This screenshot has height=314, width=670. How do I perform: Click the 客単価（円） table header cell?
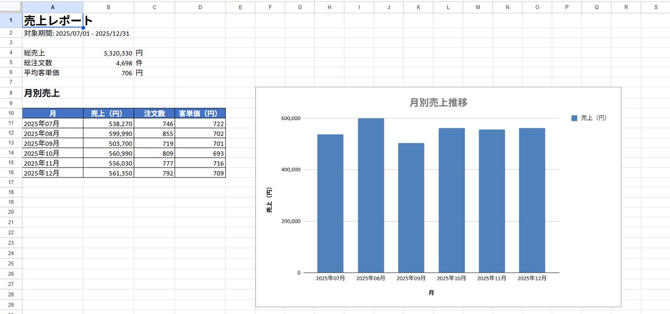(x=200, y=114)
